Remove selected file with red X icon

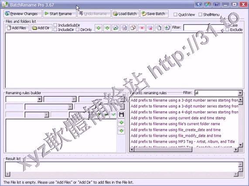tap(142, 28)
